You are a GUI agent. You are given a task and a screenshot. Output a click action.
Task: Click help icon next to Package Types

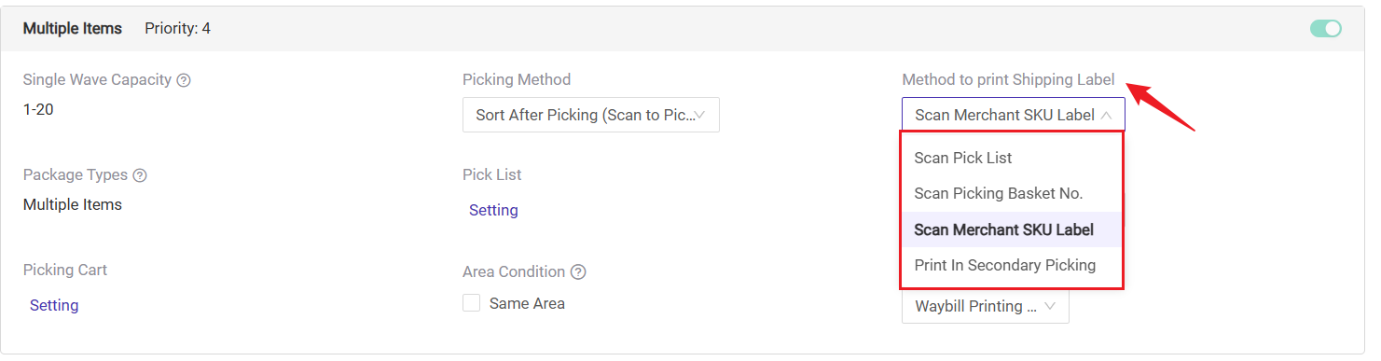click(140, 175)
